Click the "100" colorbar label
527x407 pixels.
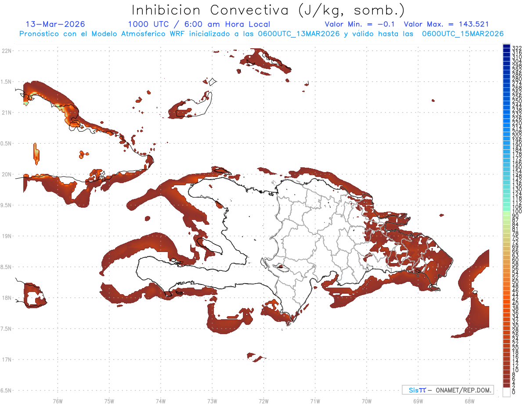[x=517, y=212]
